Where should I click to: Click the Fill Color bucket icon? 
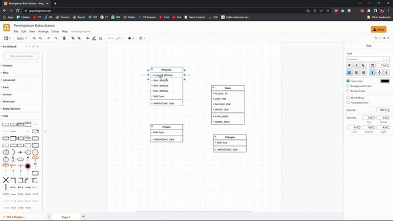click(x=88, y=38)
